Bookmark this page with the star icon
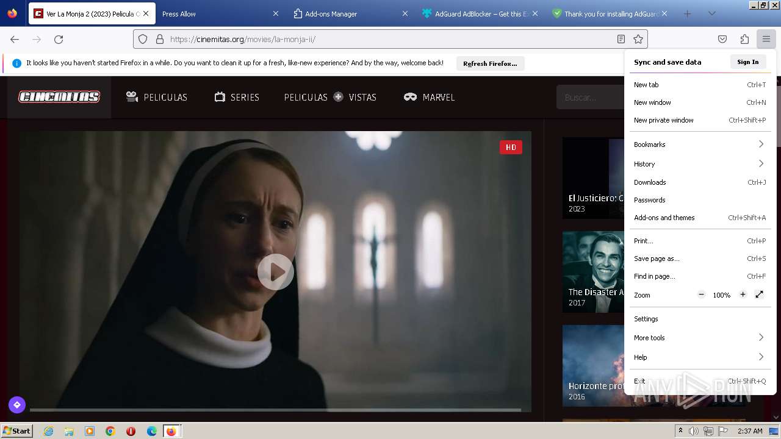Image resolution: width=781 pixels, height=439 pixels. 638,39
